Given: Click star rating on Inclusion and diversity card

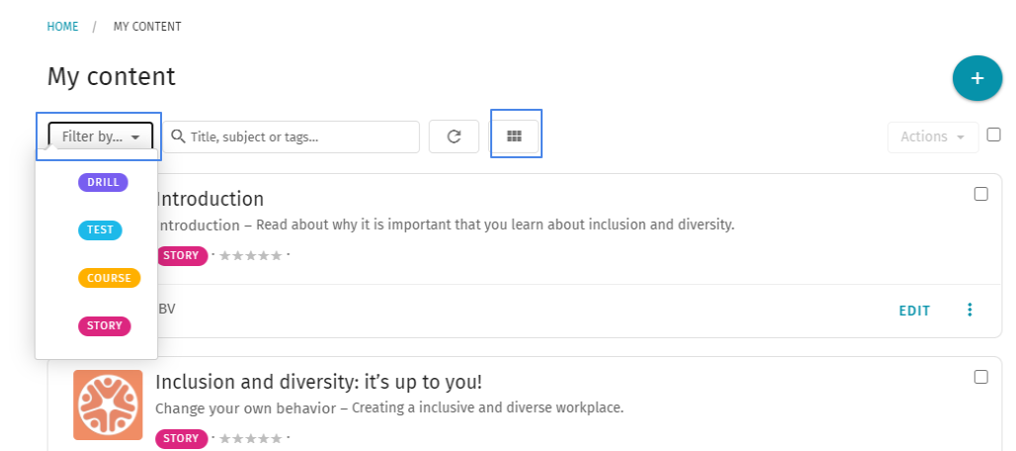Looking at the screenshot, I should (251, 439).
